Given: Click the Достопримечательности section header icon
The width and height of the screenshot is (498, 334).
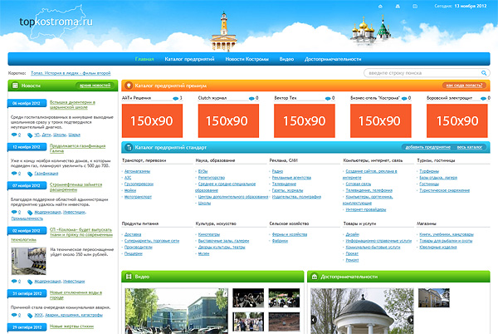Looking at the screenshot, I should (x=314, y=276).
